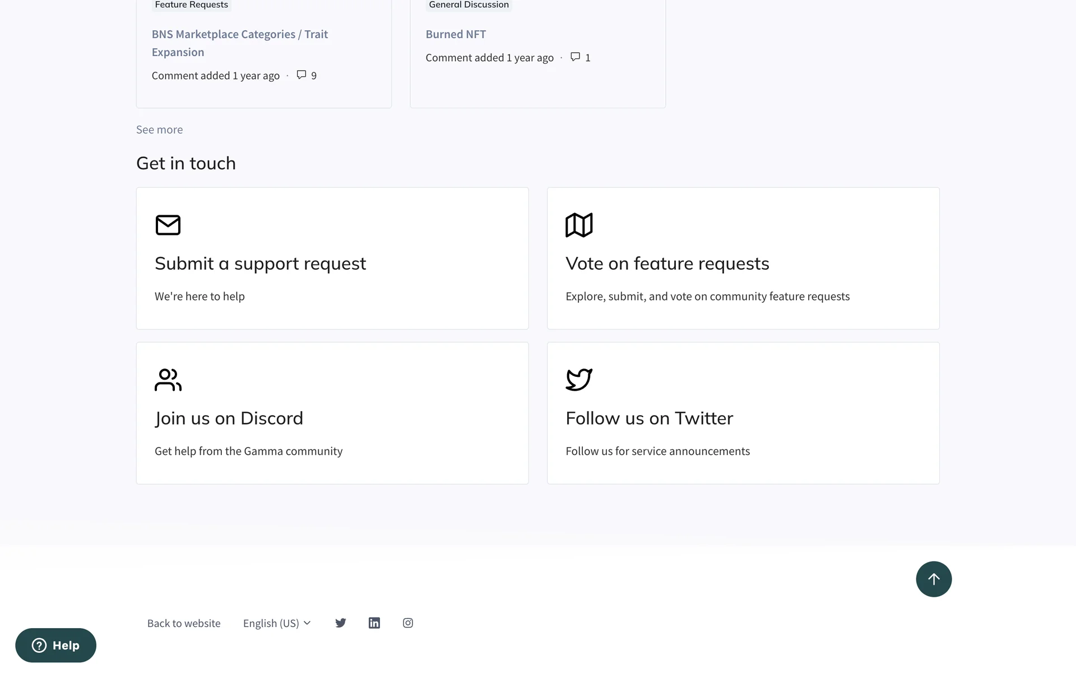
Task: Click the envelope support request icon
Action: pos(168,225)
